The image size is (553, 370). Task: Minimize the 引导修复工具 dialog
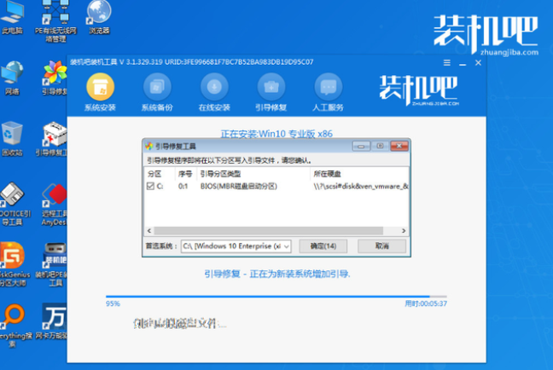(361, 146)
